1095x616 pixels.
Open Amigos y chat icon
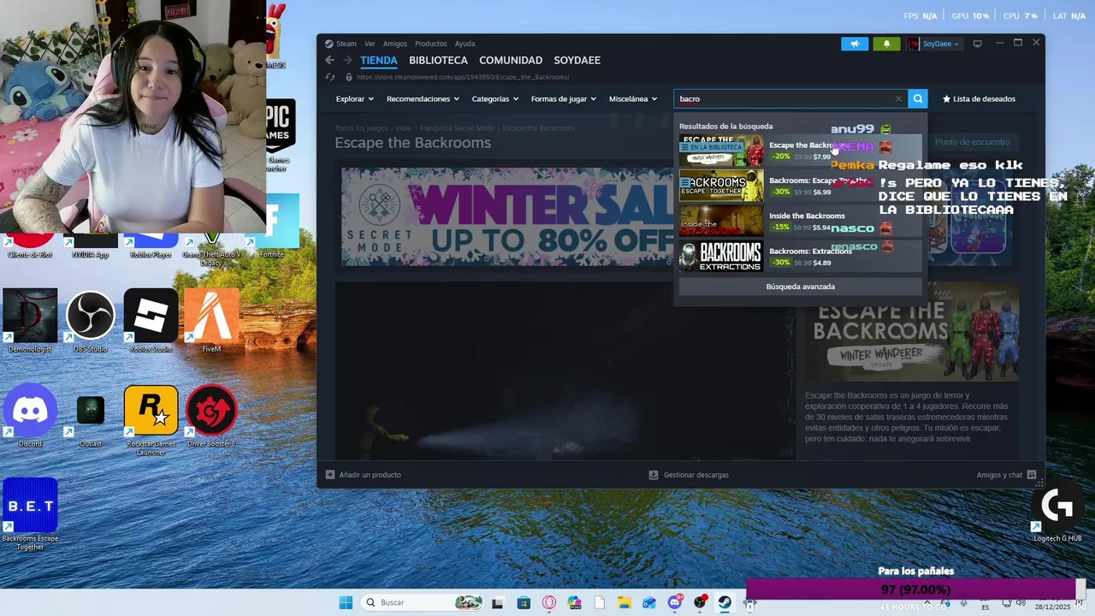(x=1032, y=475)
